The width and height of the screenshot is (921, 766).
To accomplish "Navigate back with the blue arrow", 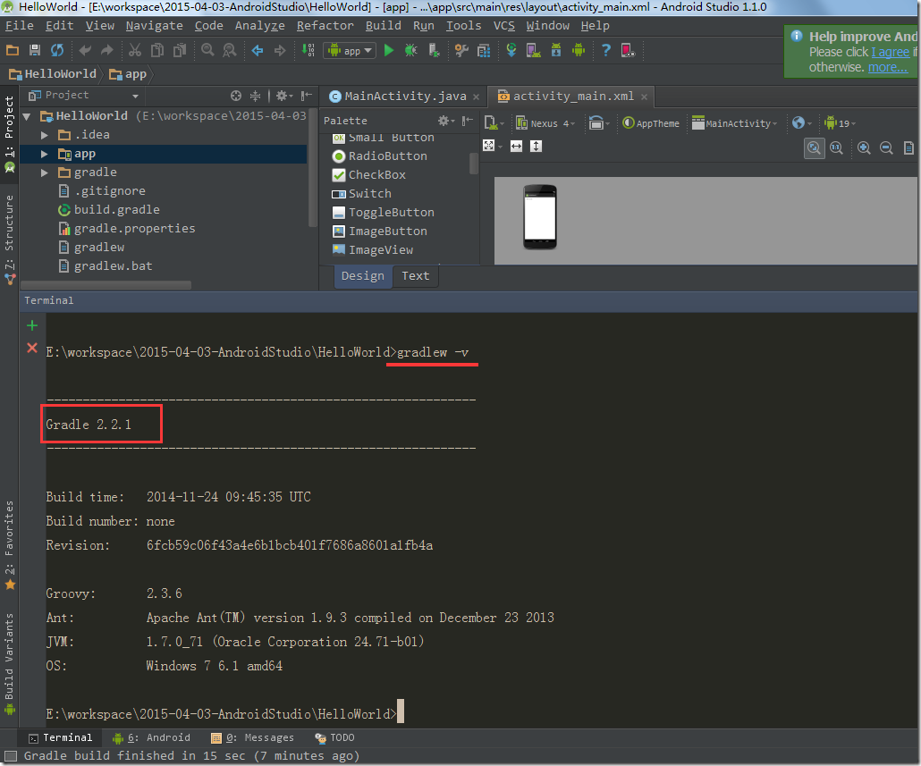I will (x=258, y=50).
